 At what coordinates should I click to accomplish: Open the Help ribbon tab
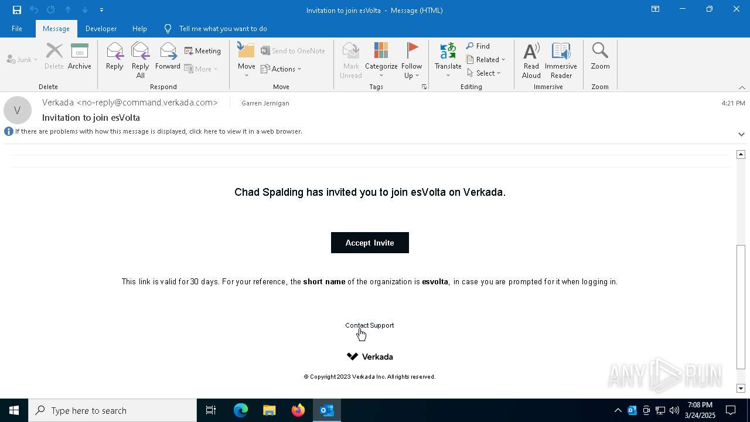139,29
